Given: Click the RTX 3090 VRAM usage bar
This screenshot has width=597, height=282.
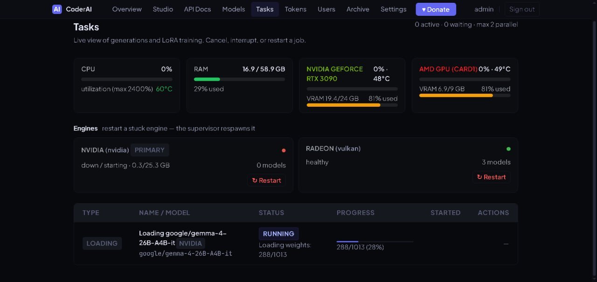Looking at the screenshot, I should (x=352, y=105).
